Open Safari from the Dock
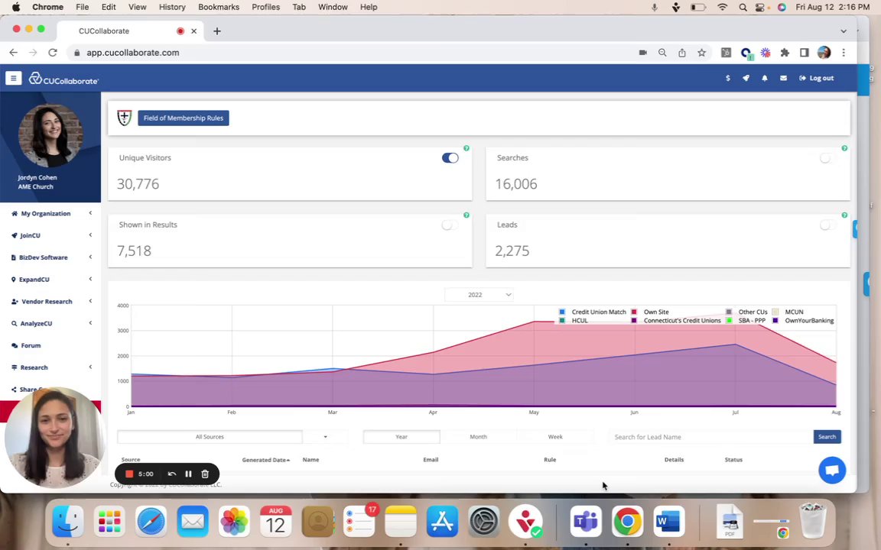The height and width of the screenshot is (550, 881). tap(151, 522)
